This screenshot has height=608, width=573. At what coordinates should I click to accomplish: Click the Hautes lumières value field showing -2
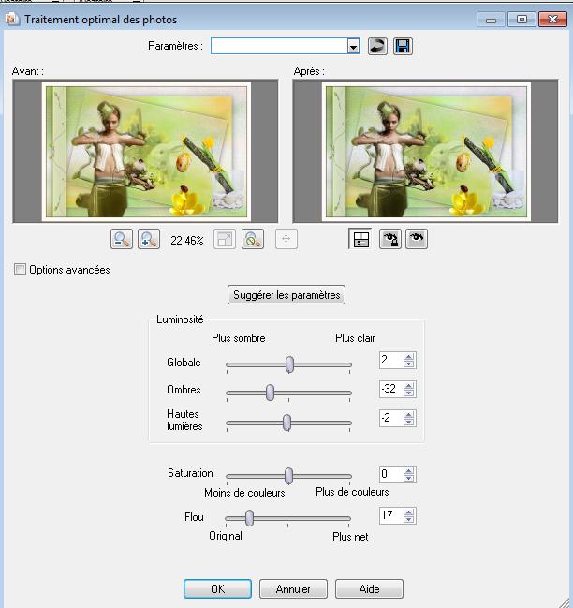pyautogui.click(x=391, y=418)
